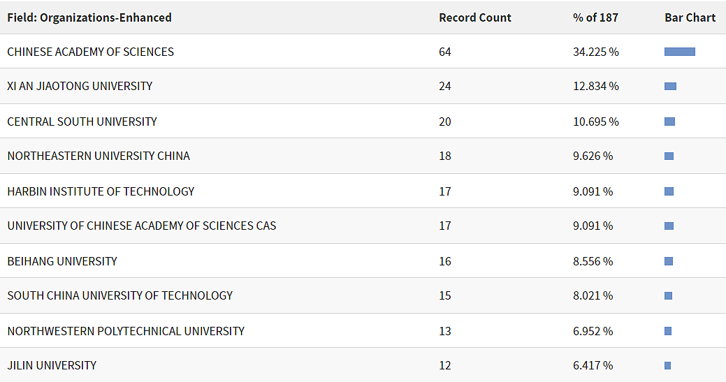Image resolution: width=726 pixels, height=382 pixels.
Task: Click Jilin University organization name
Action: click(52, 365)
